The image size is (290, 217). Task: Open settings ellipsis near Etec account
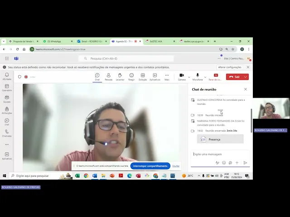(219, 58)
